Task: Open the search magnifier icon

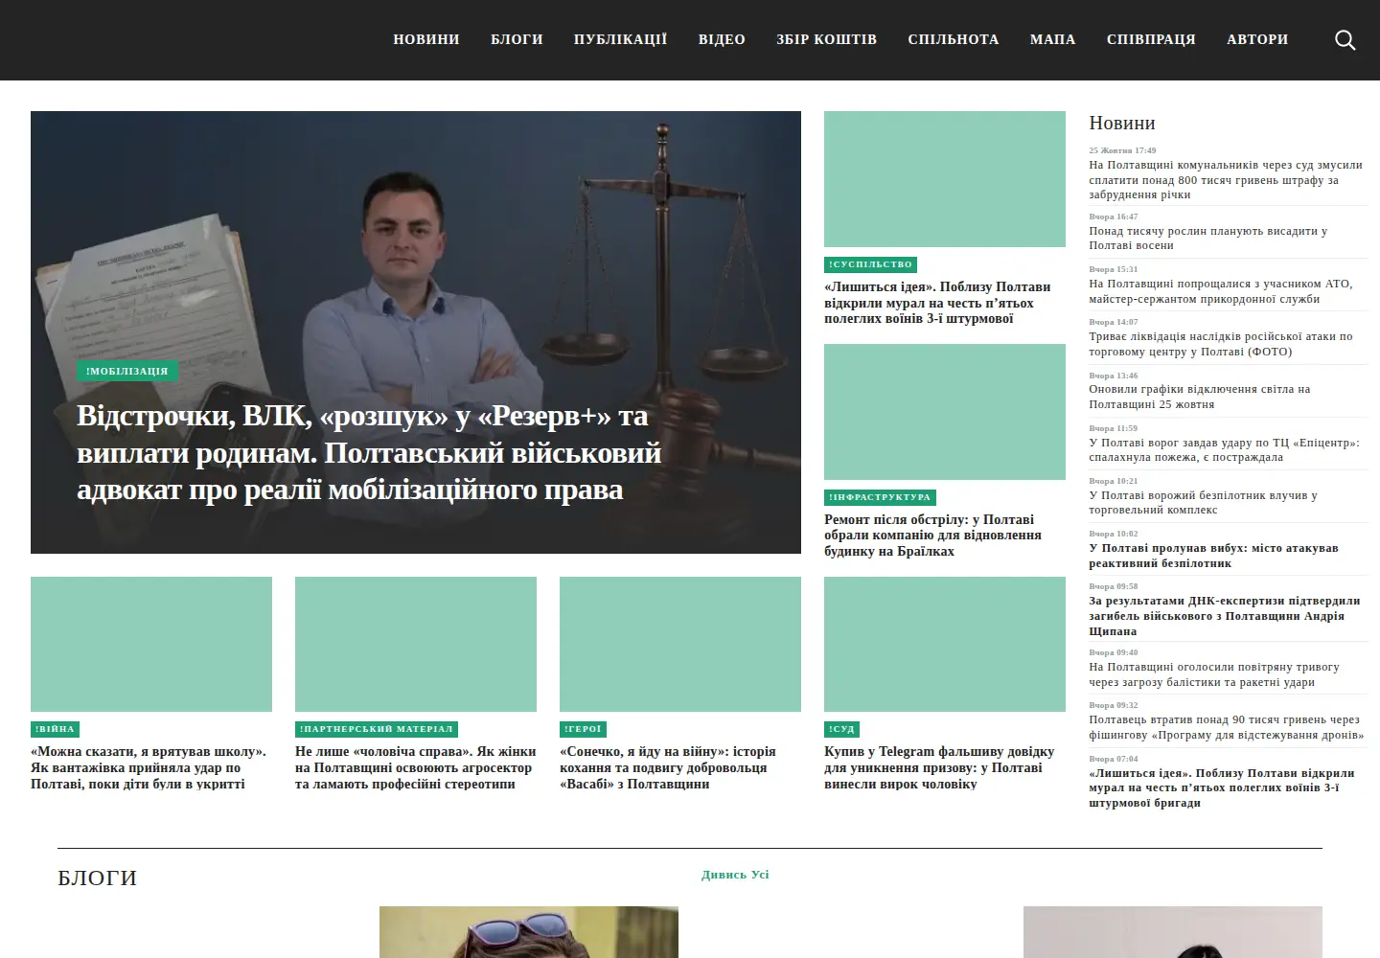Action: click(1345, 40)
